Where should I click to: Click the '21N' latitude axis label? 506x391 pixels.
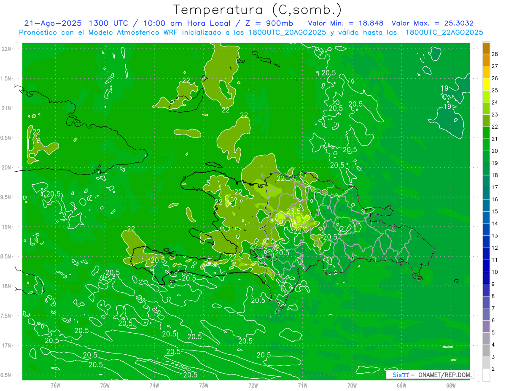coord(7,108)
